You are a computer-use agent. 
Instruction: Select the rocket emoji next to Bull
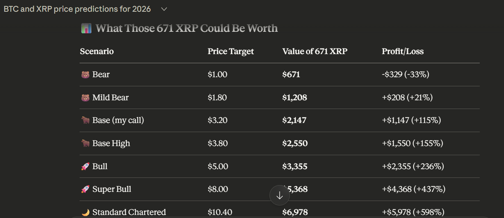[x=85, y=166]
